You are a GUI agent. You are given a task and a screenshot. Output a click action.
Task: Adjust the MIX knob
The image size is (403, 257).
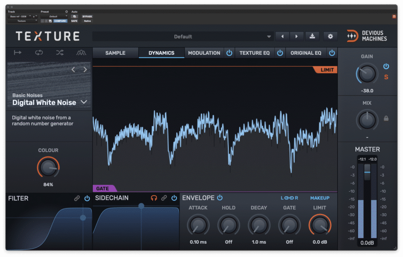(367, 120)
